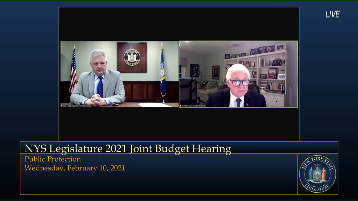This screenshot has height=201, width=358.
Task: Click the State Police emblem on wall plaque
Action: click(x=132, y=57)
